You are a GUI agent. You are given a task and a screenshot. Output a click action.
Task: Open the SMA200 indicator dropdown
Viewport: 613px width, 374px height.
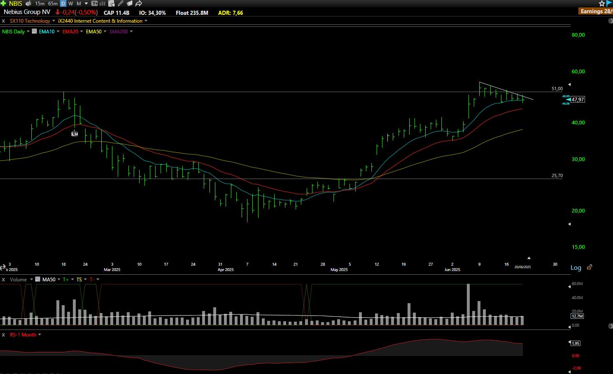coord(131,31)
